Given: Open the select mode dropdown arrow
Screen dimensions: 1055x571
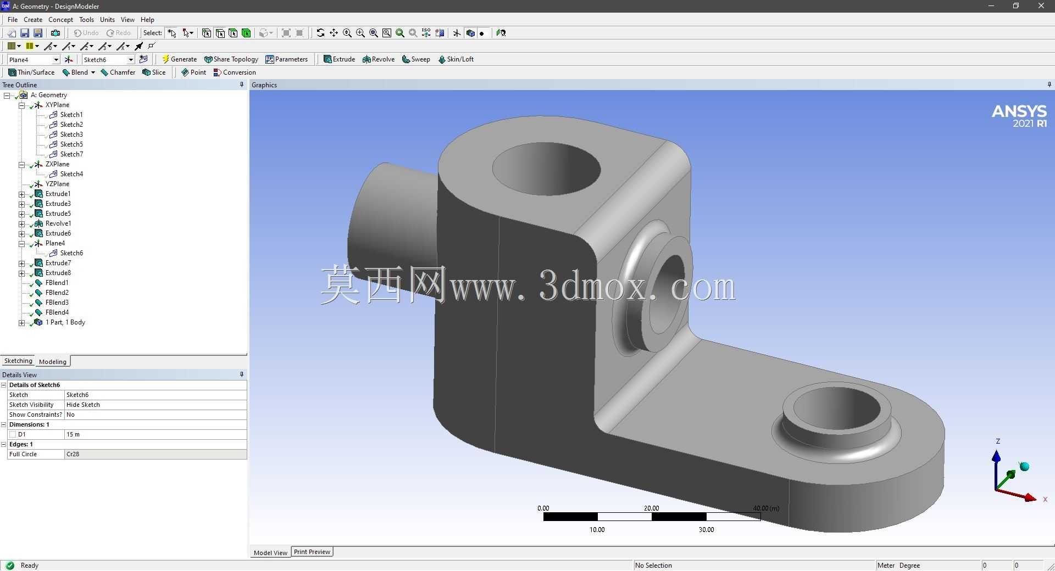Looking at the screenshot, I should click(192, 33).
